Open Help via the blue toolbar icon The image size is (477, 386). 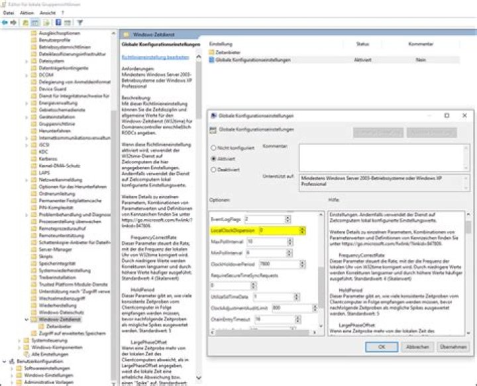coord(58,23)
